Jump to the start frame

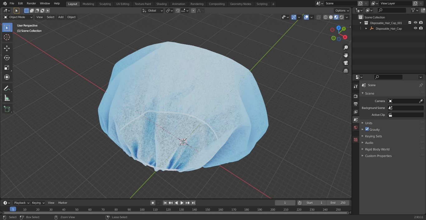[x=165, y=203]
